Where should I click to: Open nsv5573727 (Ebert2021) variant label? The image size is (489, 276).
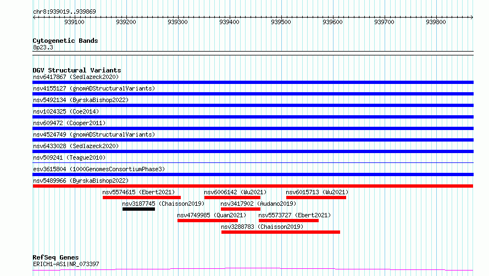point(294,215)
